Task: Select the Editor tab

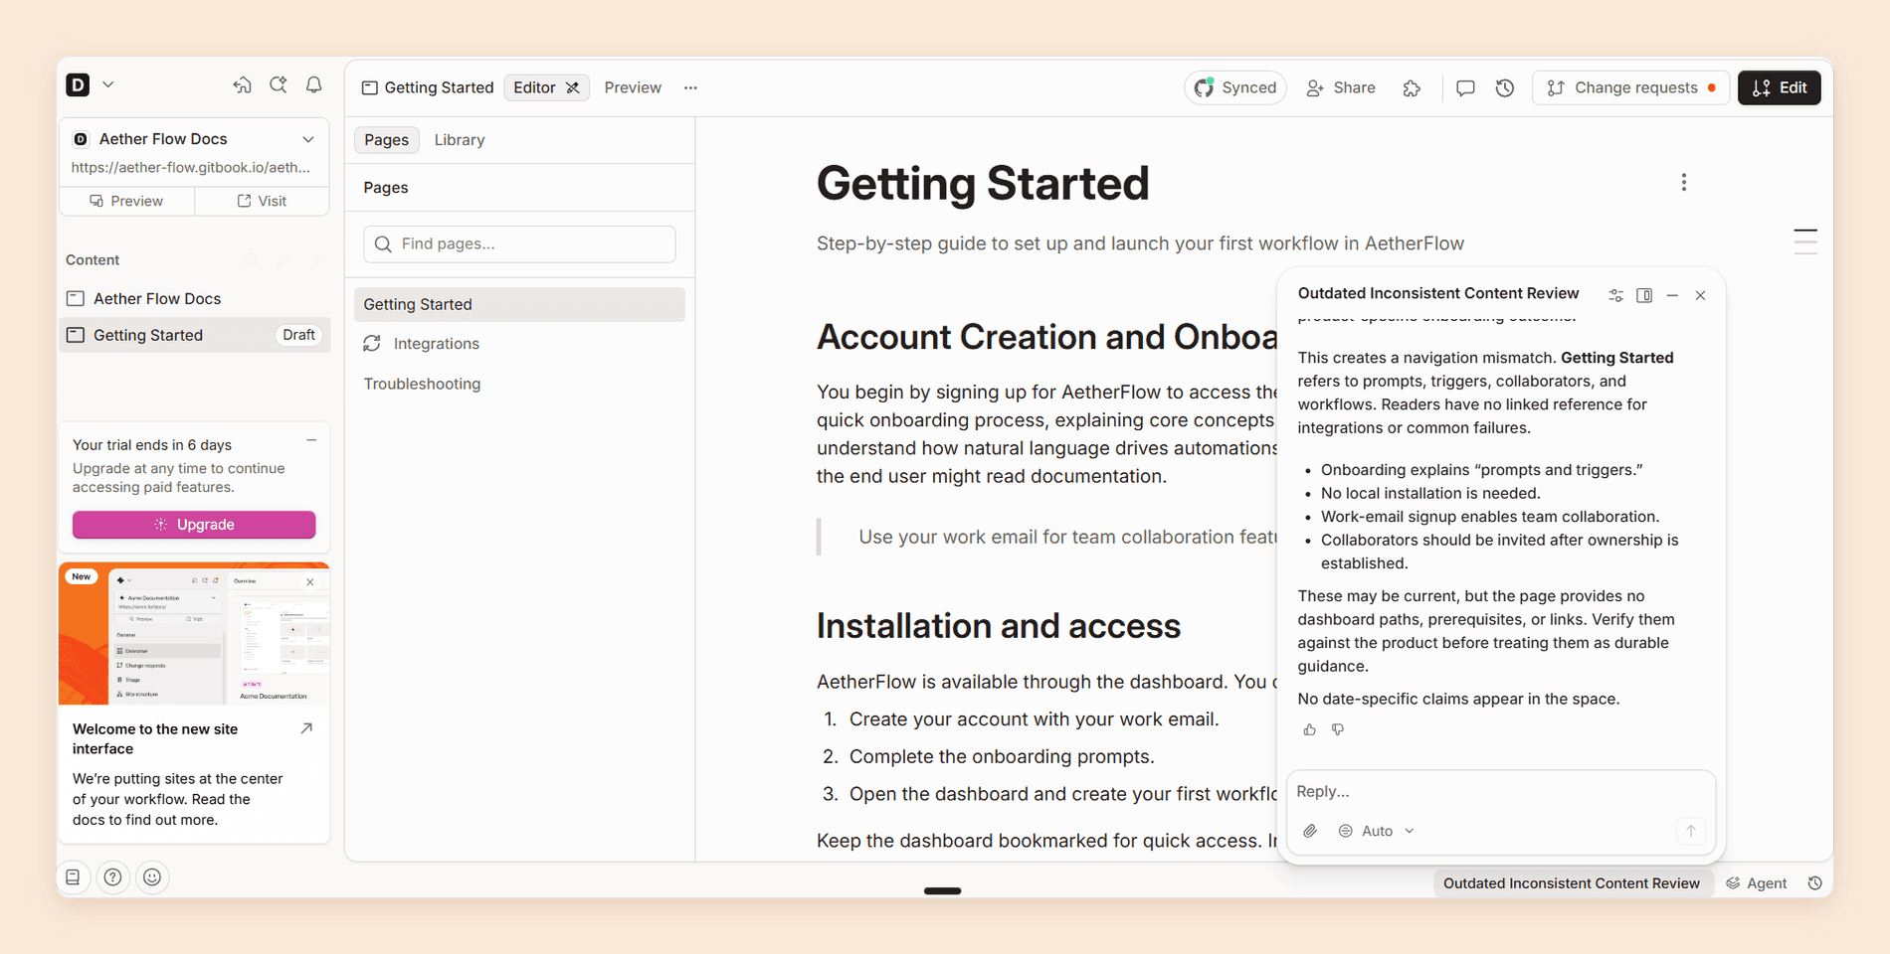Action: tap(546, 87)
